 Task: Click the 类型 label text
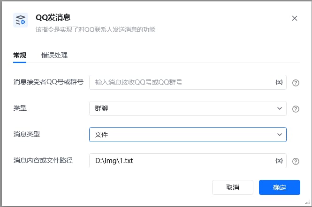pyautogui.click(x=20, y=108)
